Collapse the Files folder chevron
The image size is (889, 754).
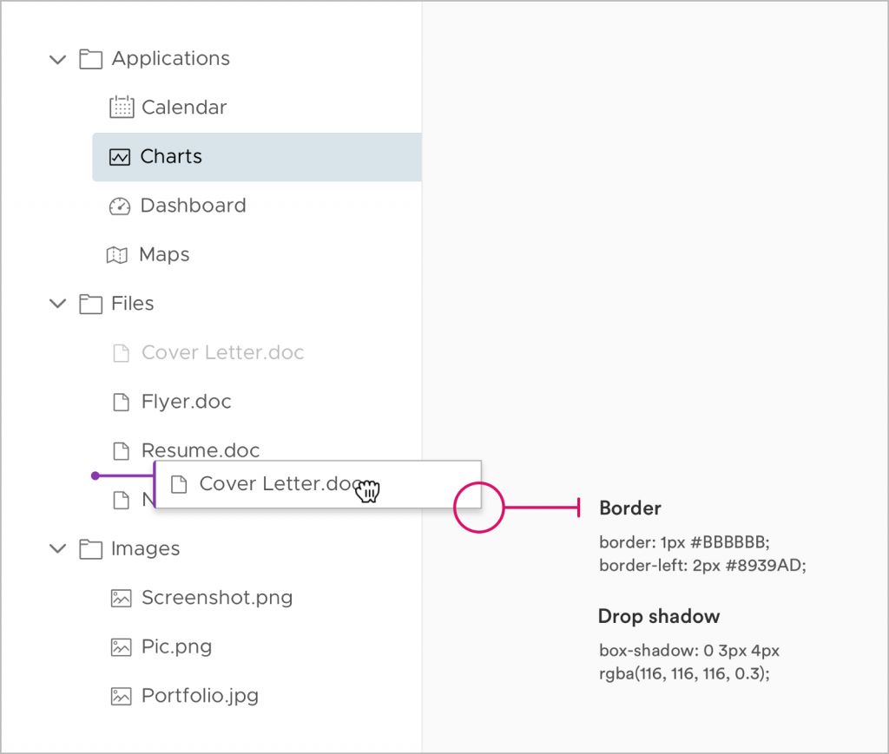click(58, 304)
